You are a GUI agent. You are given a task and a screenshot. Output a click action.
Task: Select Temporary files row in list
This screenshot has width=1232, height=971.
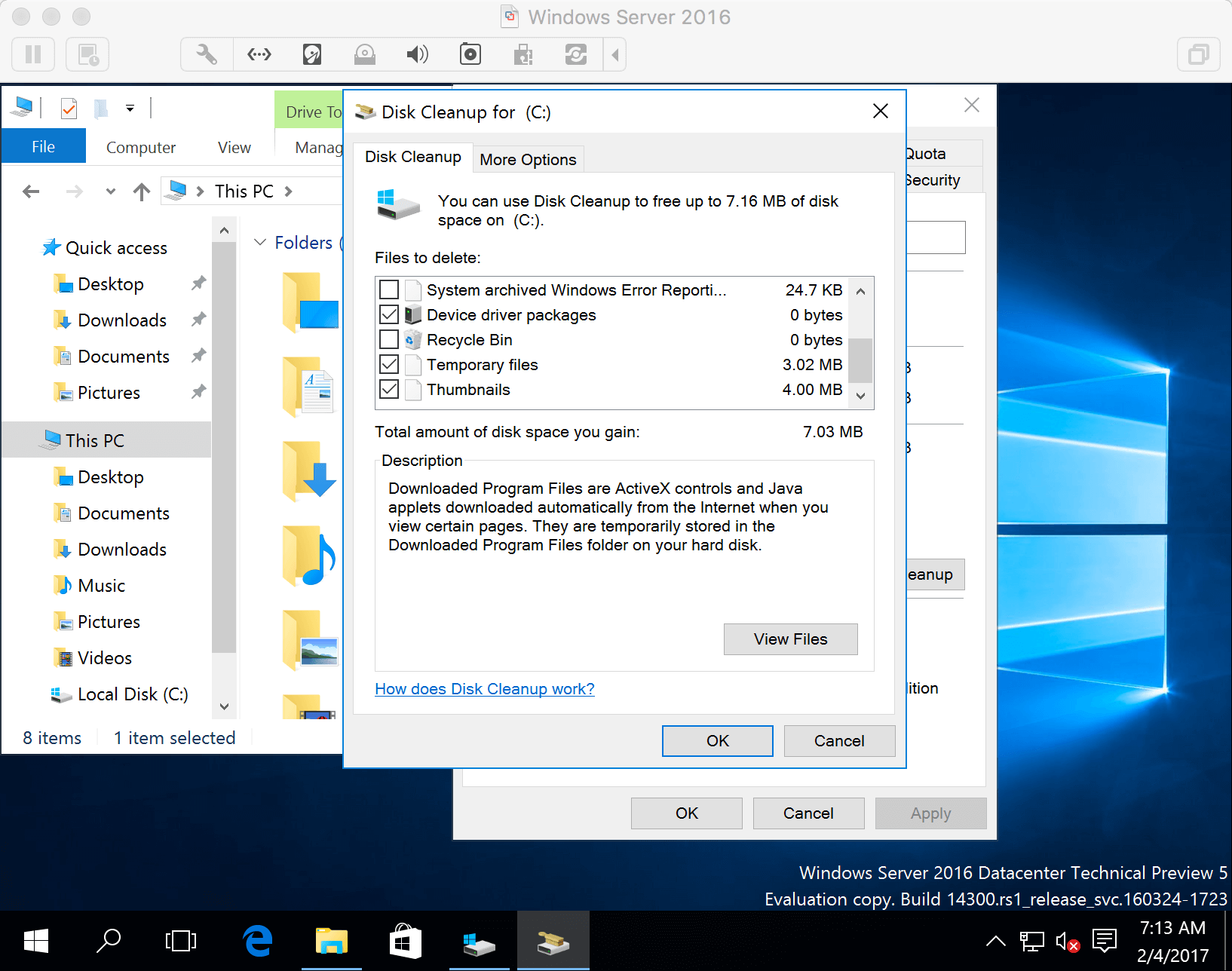coord(611,364)
